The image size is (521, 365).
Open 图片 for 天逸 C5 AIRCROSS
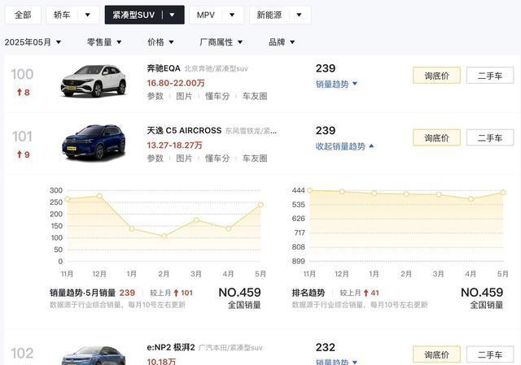[184, 159]
